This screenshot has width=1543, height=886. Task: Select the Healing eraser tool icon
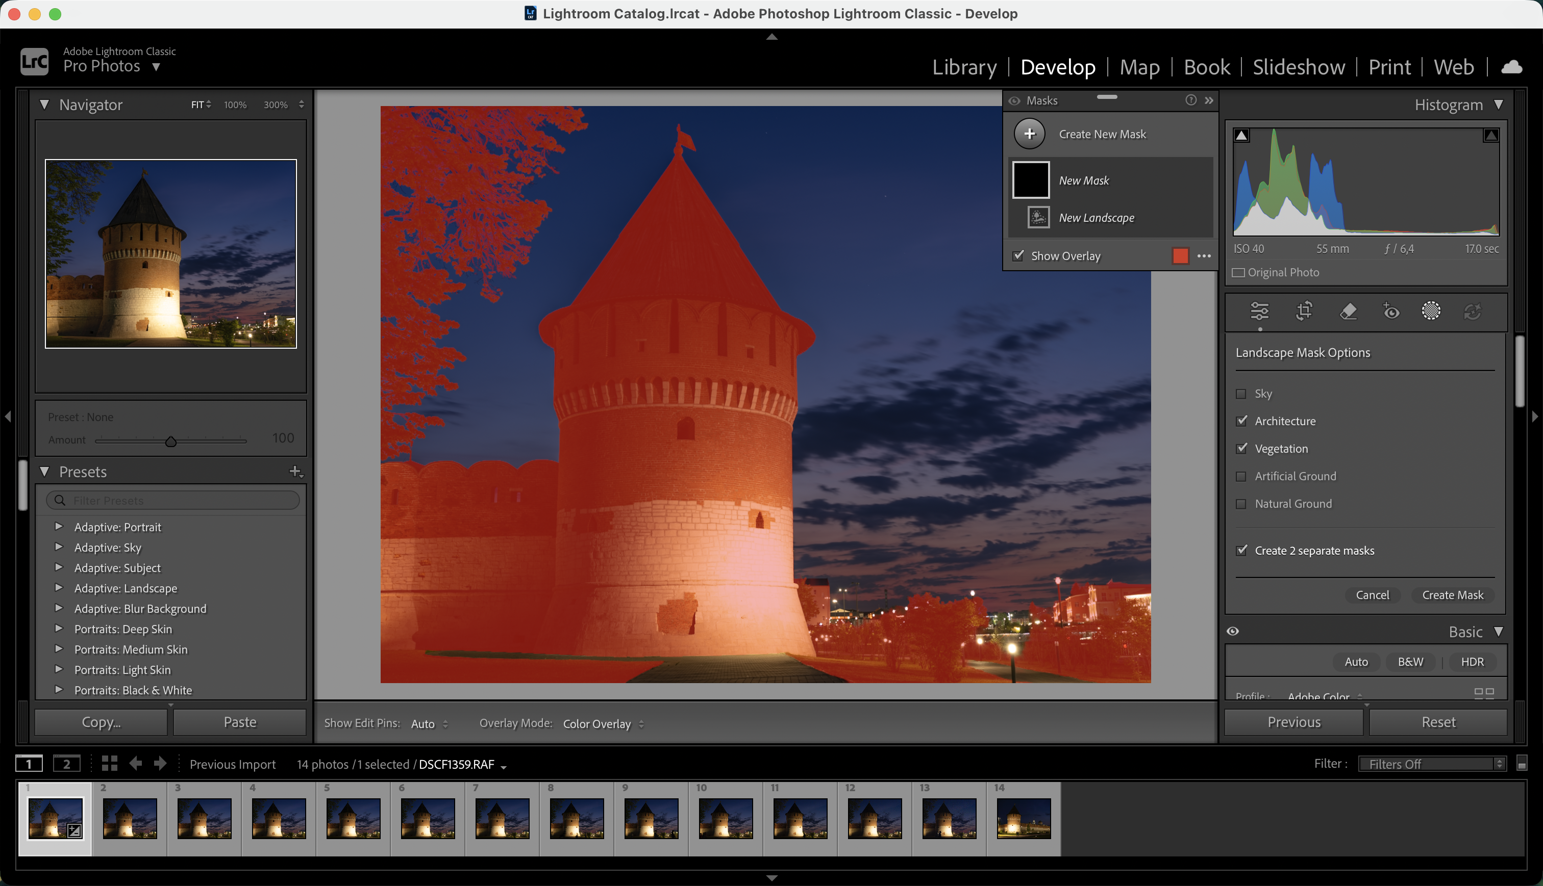coord(1348,311)
